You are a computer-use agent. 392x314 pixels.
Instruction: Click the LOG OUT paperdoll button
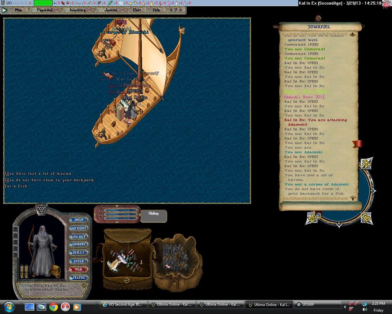coord(78,237)
